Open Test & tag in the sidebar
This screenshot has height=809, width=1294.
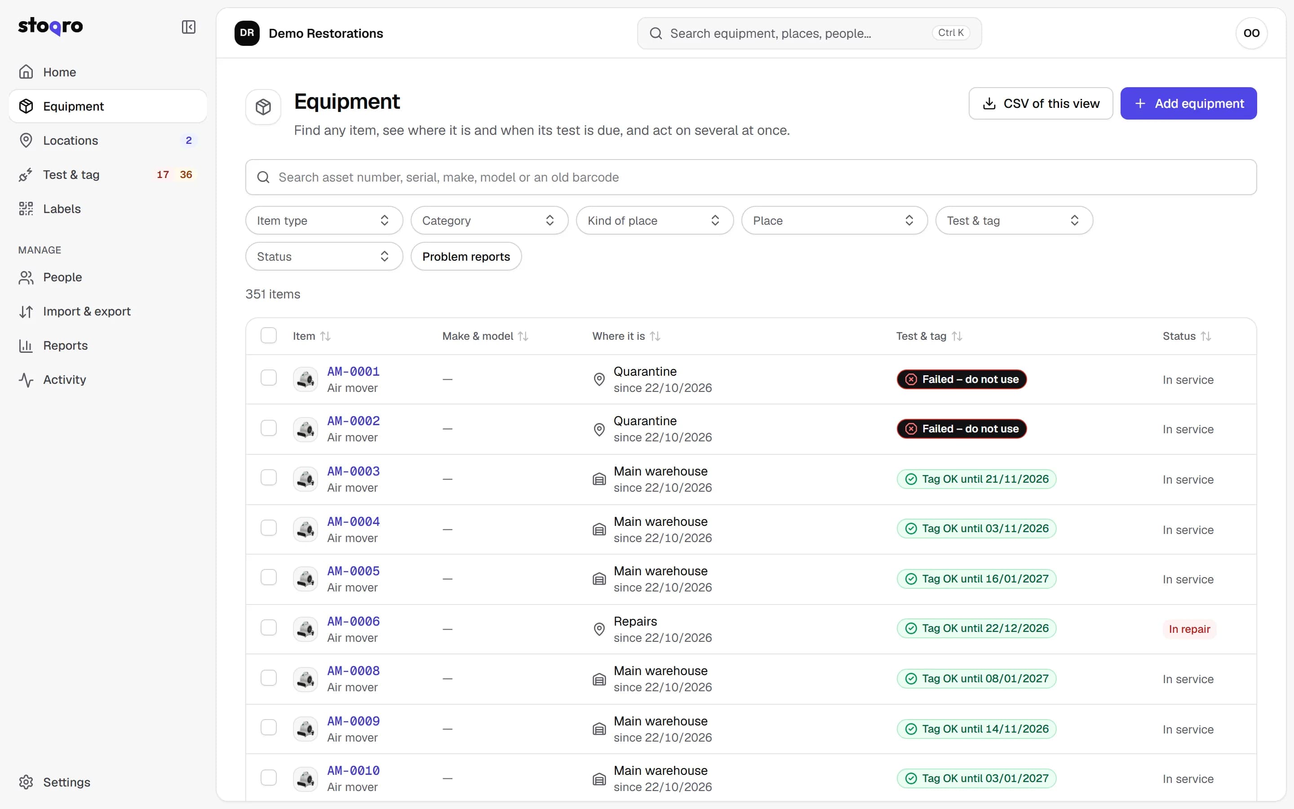coord(107,174)
